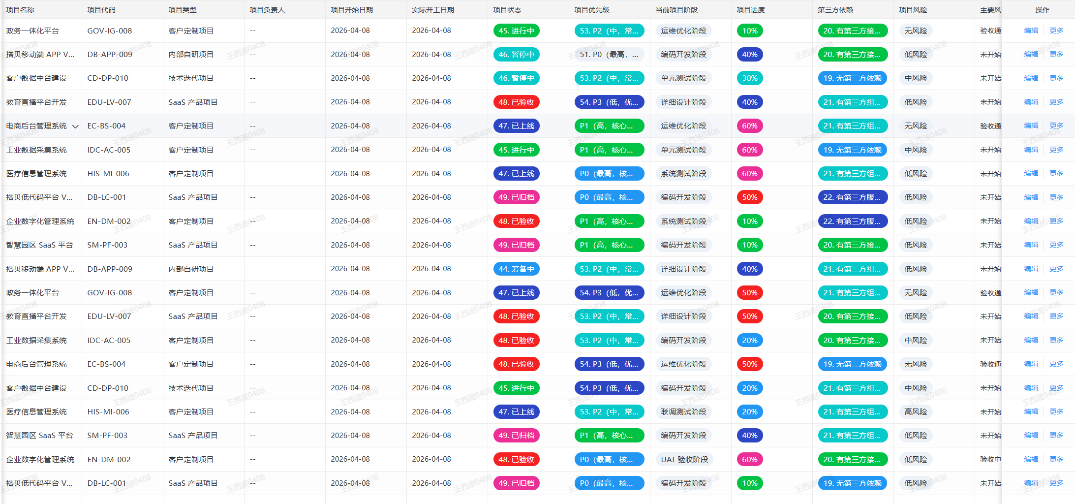
Task: Select 内部自研项目 in the 44. 筹备中 row
Action: 191,269
